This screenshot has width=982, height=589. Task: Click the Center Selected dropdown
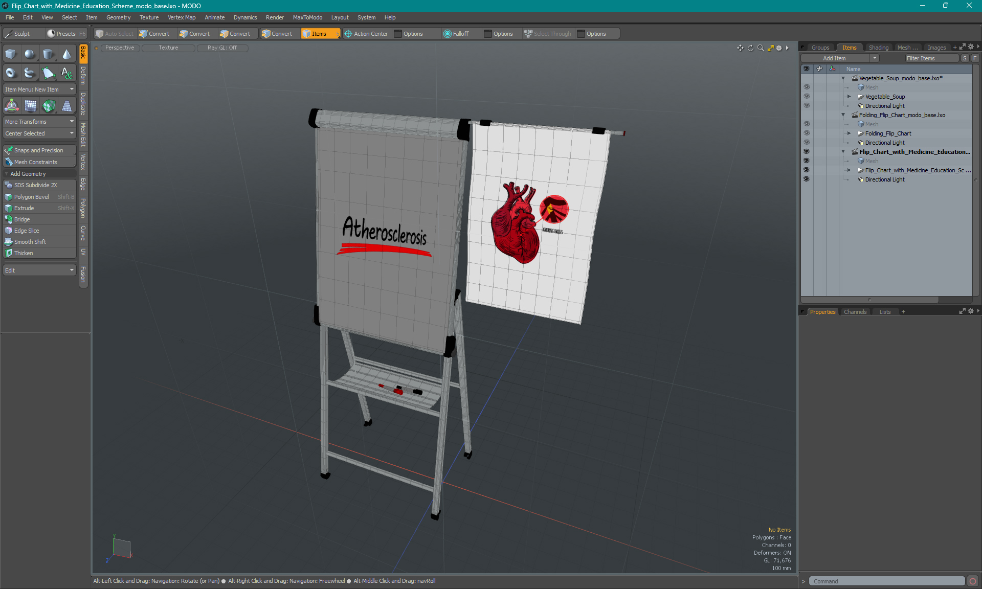point(38,133)
